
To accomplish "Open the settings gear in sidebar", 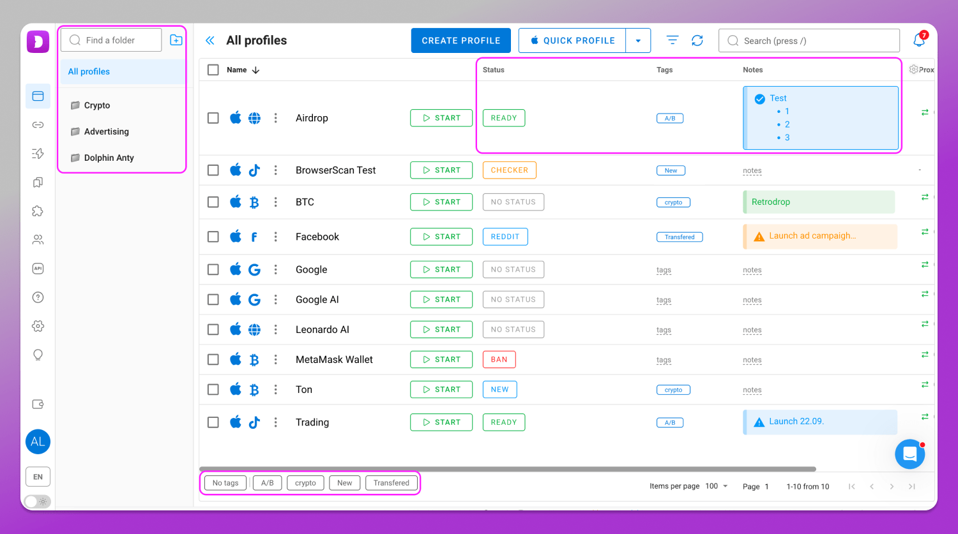I will click(38, 326).
